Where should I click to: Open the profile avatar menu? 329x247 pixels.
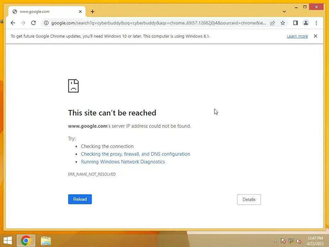[x=306, y=23]
